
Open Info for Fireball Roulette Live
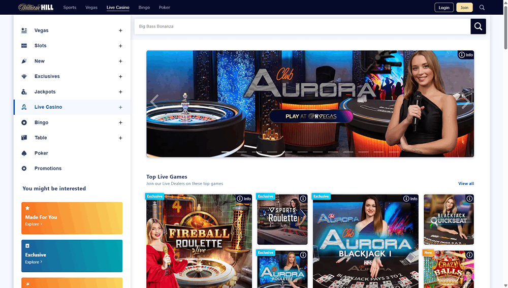pyautogui.click(x=244, y=199)
